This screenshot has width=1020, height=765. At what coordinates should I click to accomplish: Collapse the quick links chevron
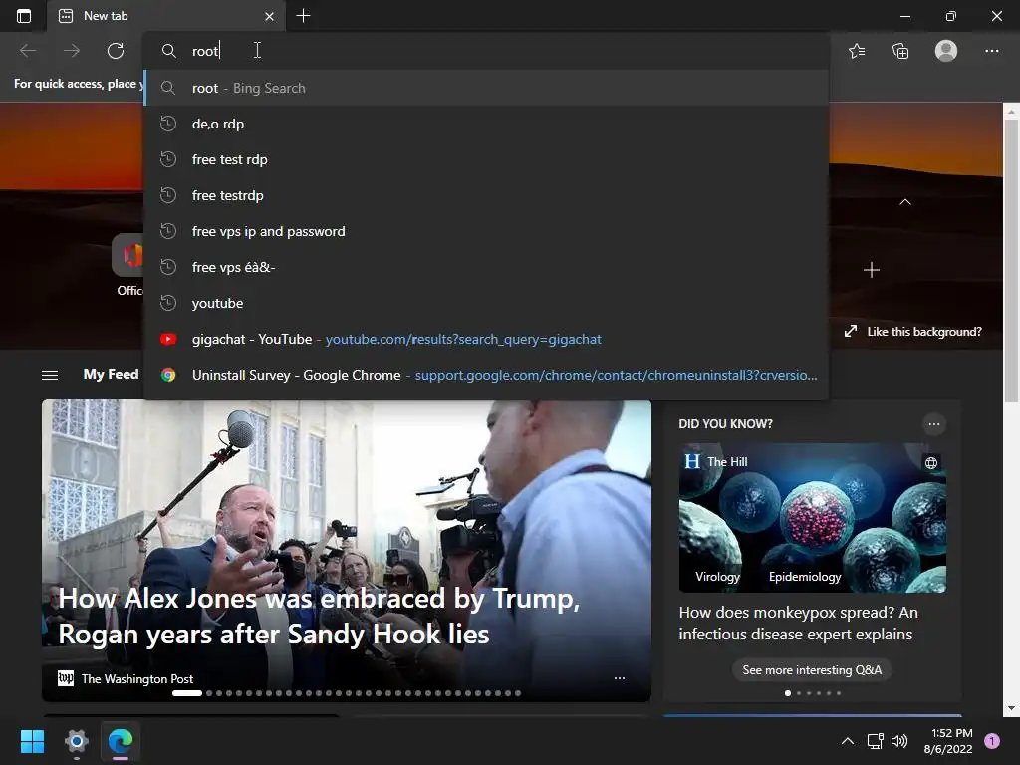[904, 201]
